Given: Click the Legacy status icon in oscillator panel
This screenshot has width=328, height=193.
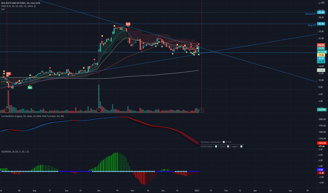Looking at the screenshot, I should [x=241, y=146].
